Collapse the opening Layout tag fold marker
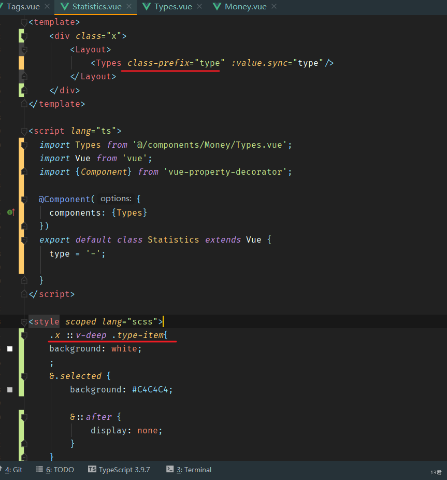Viewport: 447px width, 480px height. tap(24, 50)
